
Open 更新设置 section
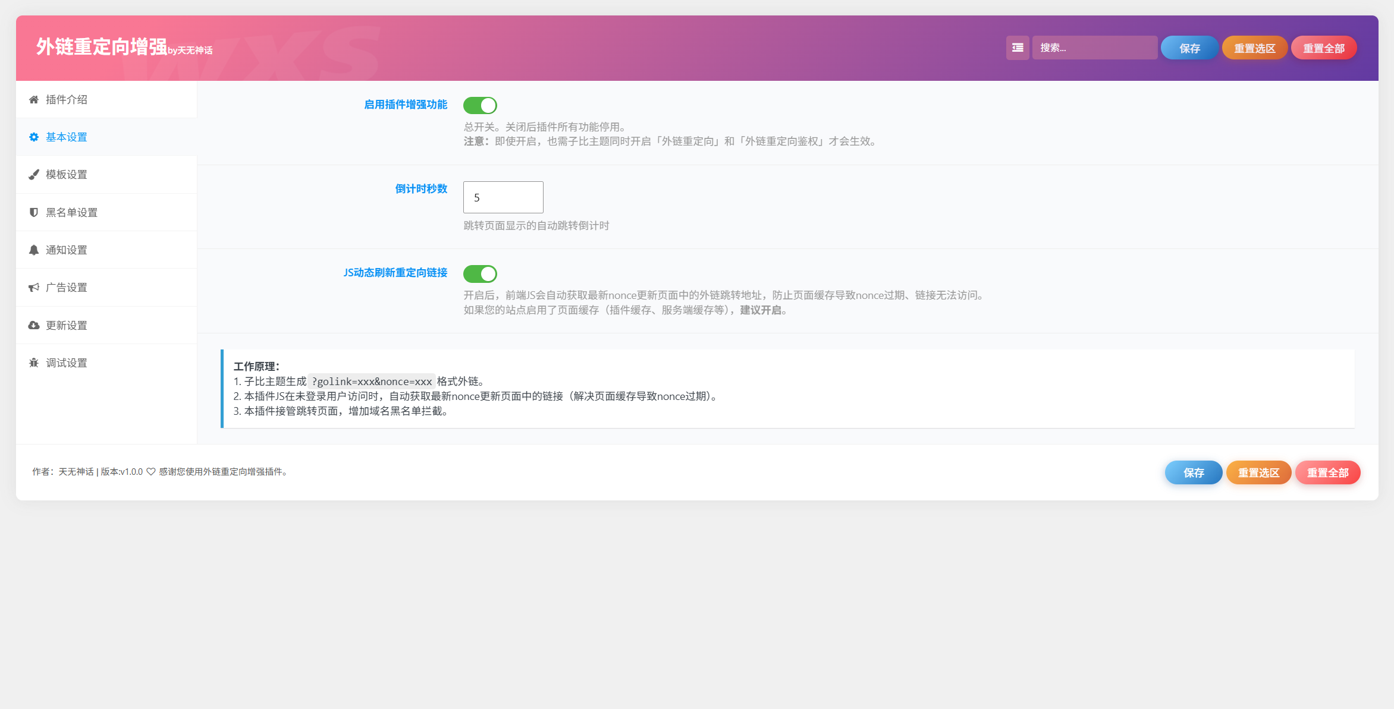tap(106, 326)
